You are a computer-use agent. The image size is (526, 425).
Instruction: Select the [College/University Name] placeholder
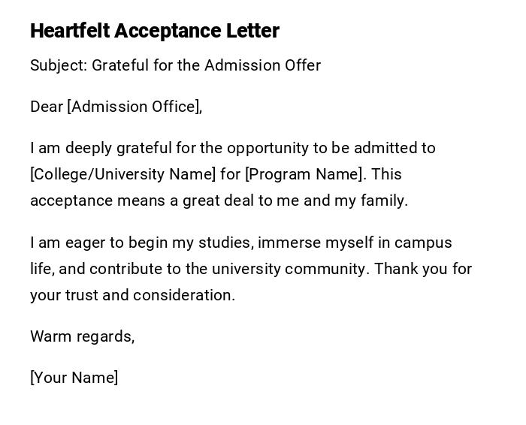point(123,174)
